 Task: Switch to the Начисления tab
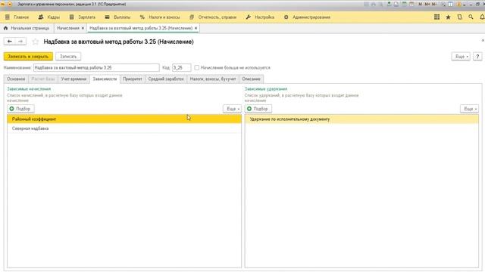pyautogui.click(x=68, y=28)
